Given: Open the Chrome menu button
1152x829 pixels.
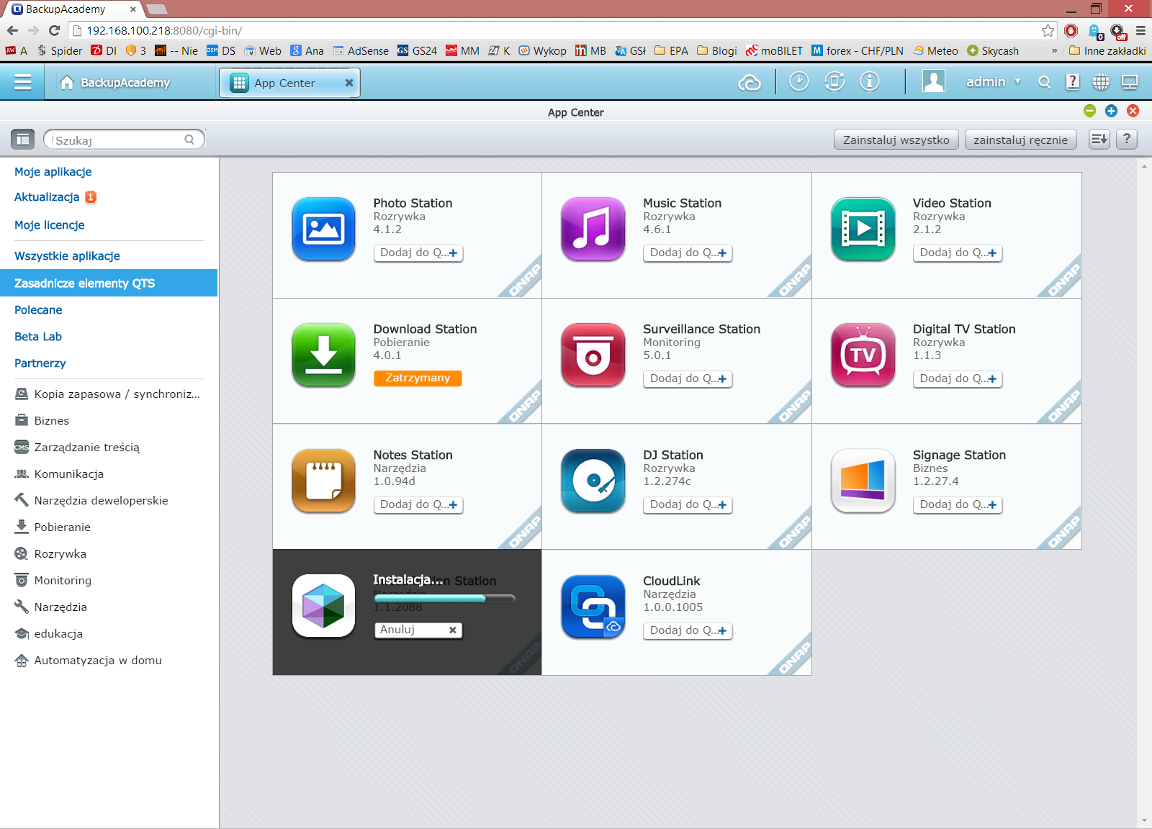Looking at the screenshot, I should (1140, 31).
